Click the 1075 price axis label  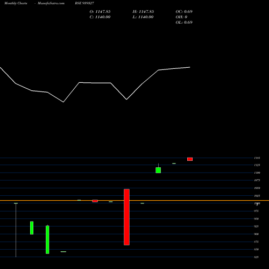[x=257, y=180]
